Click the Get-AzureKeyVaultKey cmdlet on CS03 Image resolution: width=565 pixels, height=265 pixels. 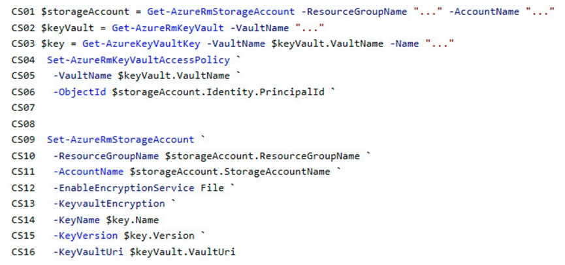click(x=141, y=44)
